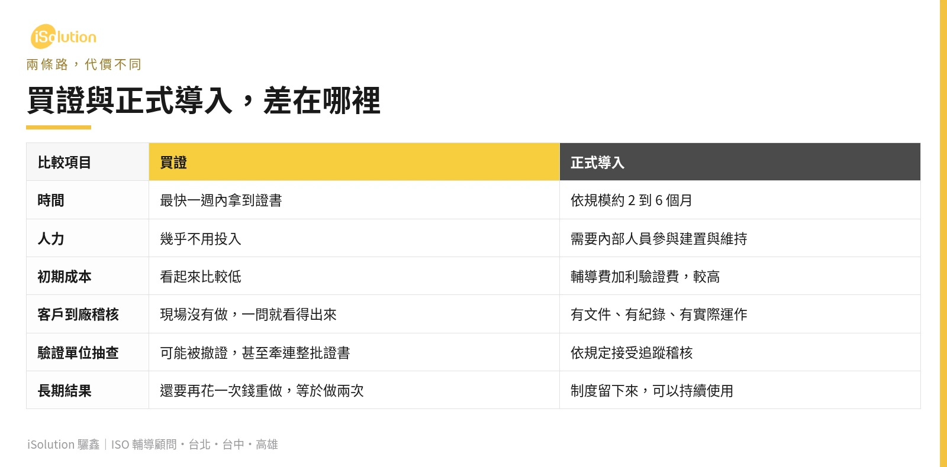Click the dark '正式導入' column header
947x467 pixels.
click(x=740, y=162)
